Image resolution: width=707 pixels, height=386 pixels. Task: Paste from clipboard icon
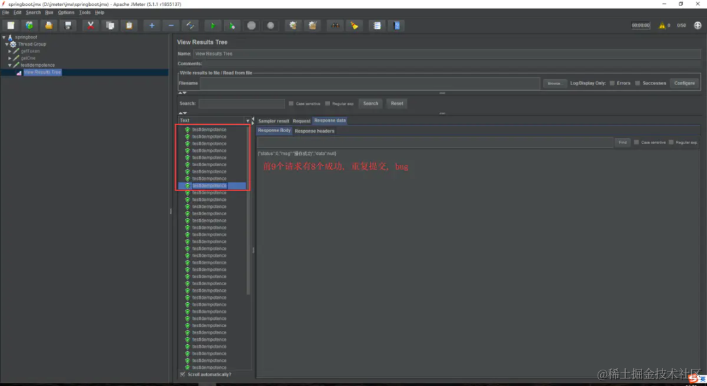129,26
